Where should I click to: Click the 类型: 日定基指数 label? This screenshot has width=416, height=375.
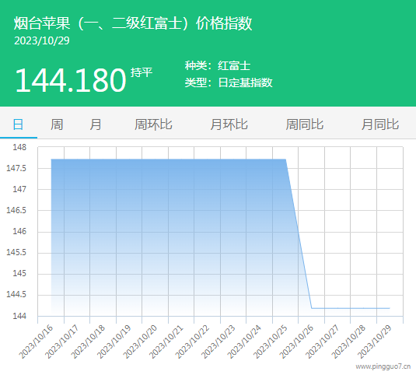pyautogui.click(x=229, y=82)
